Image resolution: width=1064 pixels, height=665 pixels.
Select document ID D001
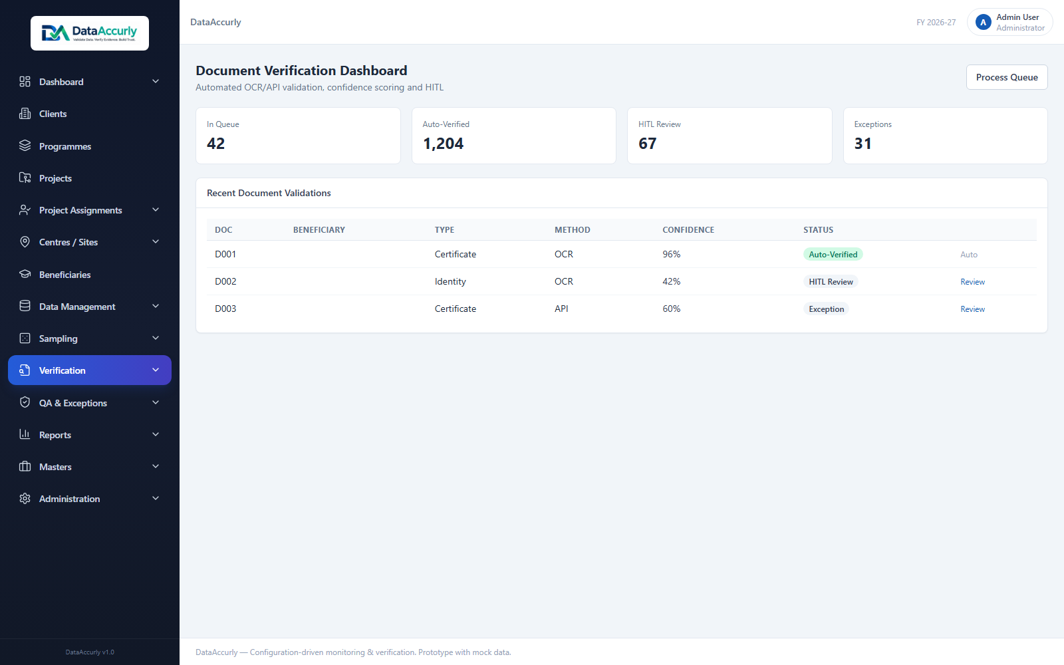point(225,254)
